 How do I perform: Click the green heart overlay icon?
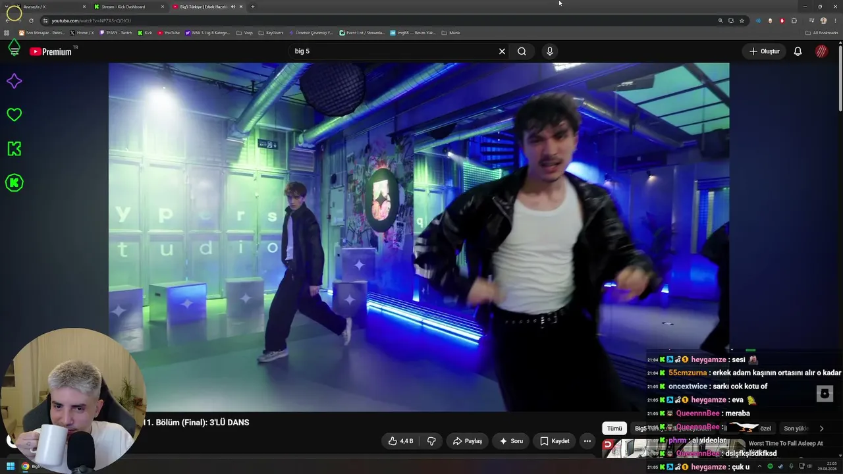tap(14, 115)
